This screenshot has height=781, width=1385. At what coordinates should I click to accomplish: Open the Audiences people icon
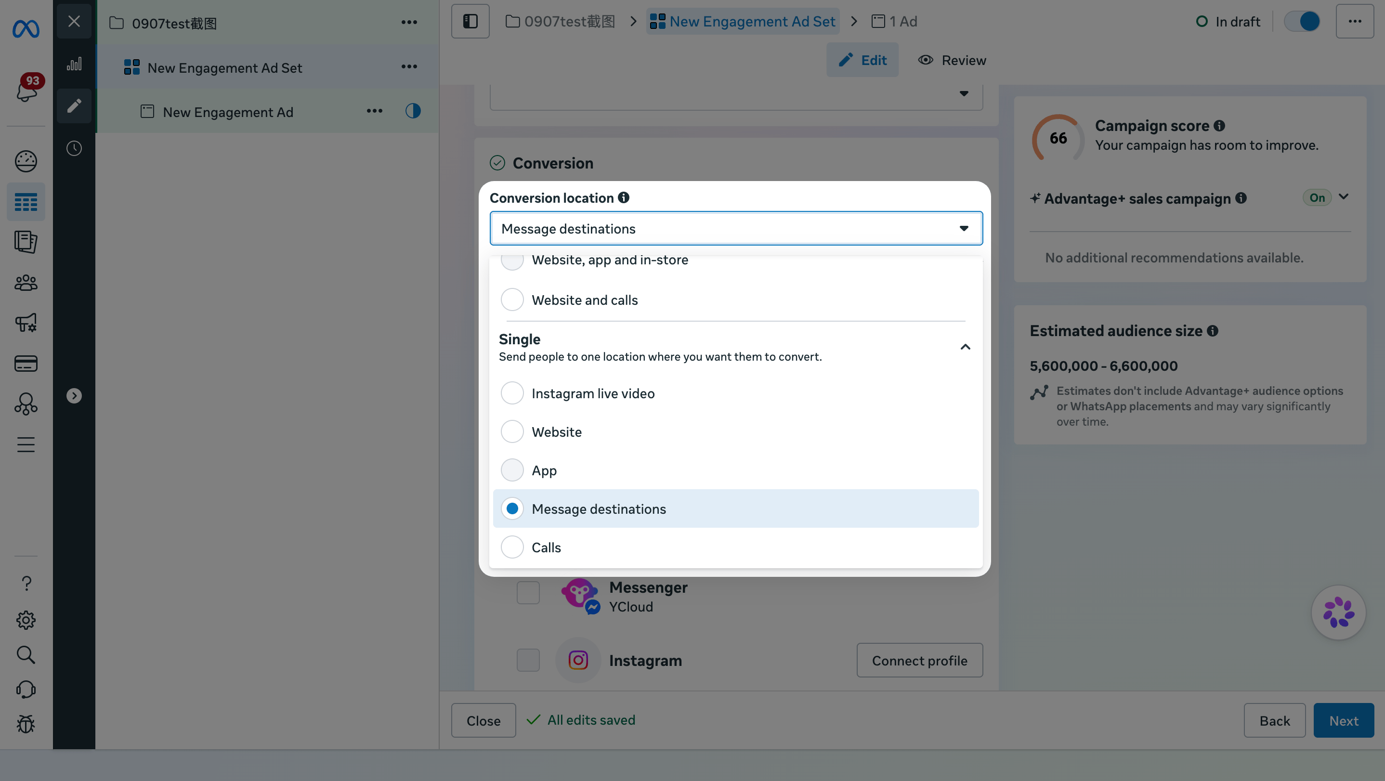26,283
